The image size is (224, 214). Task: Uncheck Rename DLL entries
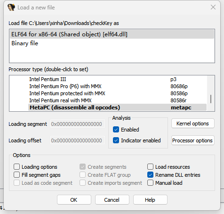click(150, 175)
